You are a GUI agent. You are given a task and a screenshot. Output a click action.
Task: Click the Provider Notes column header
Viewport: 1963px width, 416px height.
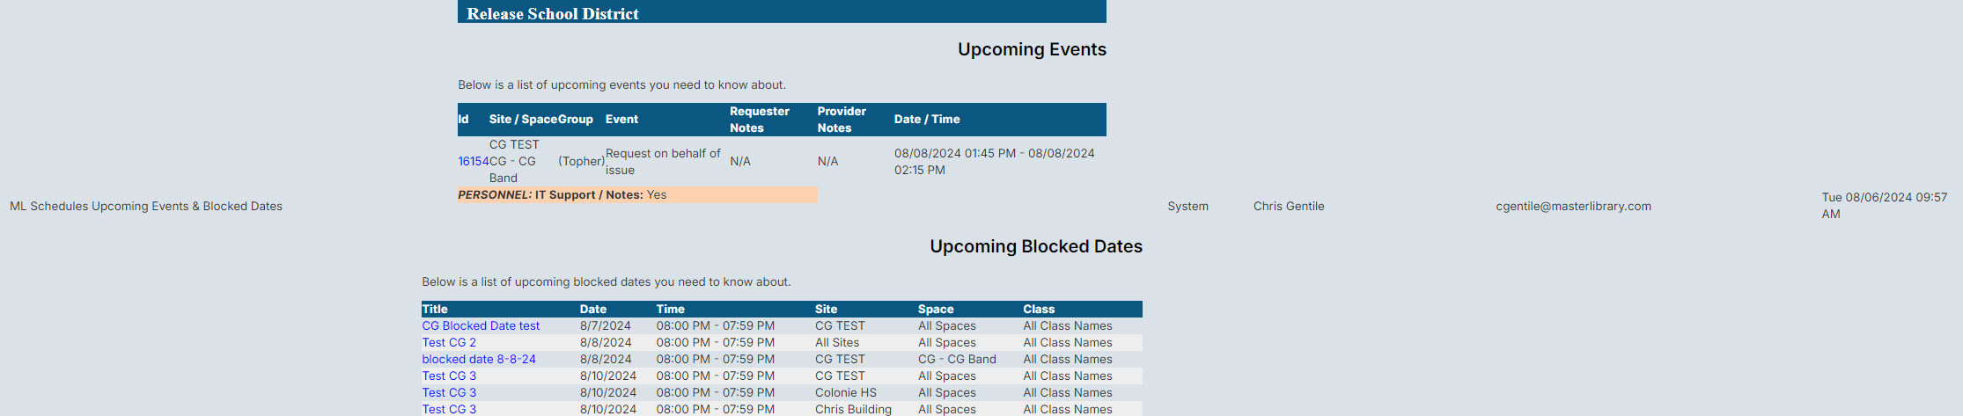tap(842, 120)
